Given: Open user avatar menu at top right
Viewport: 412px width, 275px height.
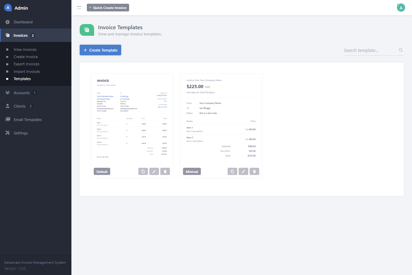Looking at the screenshot, I should (x=401, y=8).
